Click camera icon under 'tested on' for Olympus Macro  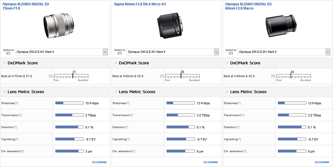[x=231, y=53]
